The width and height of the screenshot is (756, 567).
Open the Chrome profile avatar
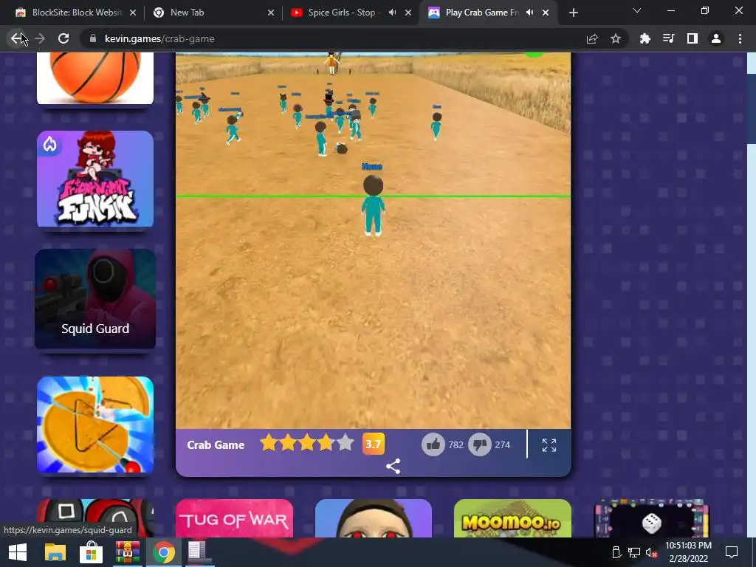point(716,38)
